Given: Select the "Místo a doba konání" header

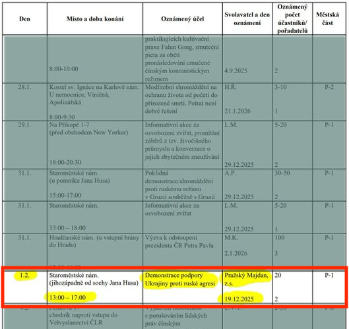Looking at the screenshot, I should (x=95, y=19).
